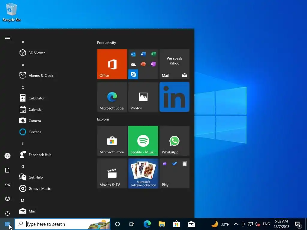Screen dimensions: 307x230
Task: Launch the Spotify Music tile
Action: [143, 141]
